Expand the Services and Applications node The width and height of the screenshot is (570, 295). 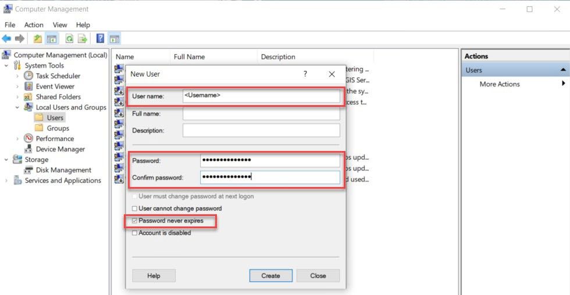6,181
